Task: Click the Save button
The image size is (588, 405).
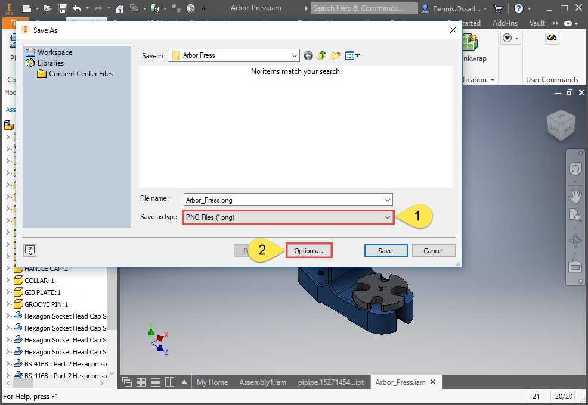Action: pos(386,250)
